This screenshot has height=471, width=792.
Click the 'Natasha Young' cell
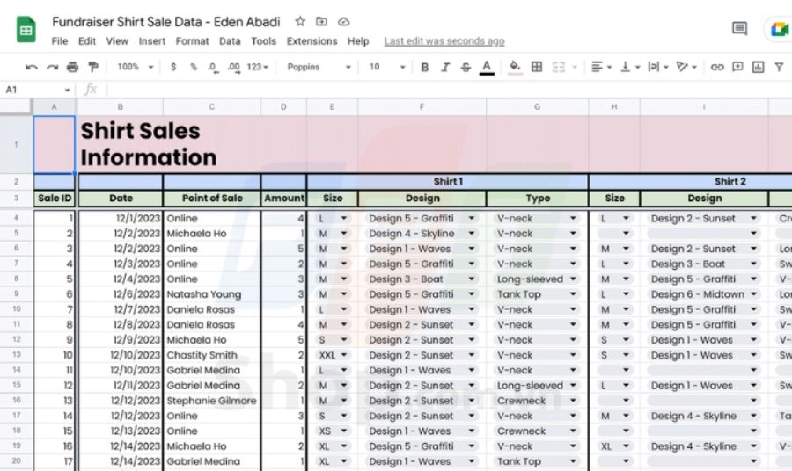point(211,294)
